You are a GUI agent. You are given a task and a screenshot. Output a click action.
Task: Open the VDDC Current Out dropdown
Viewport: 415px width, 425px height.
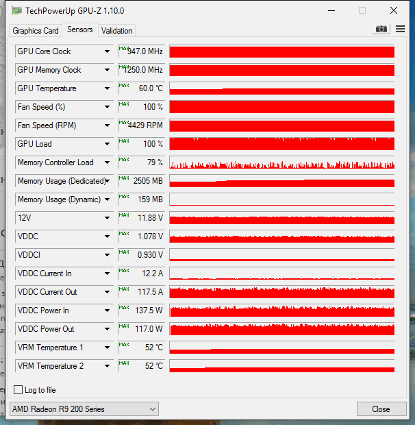108,292
